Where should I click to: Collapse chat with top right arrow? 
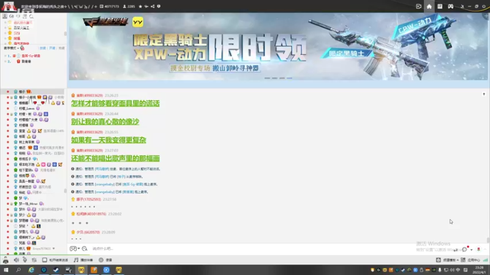(x=484, y=94)
